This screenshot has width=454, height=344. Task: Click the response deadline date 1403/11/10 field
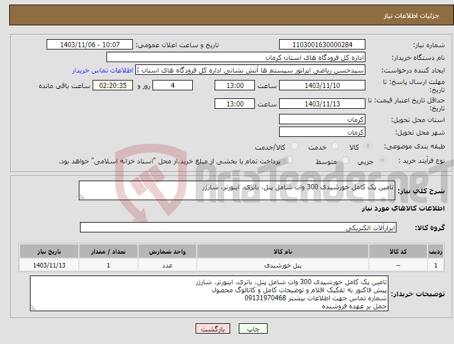point(322,85)
